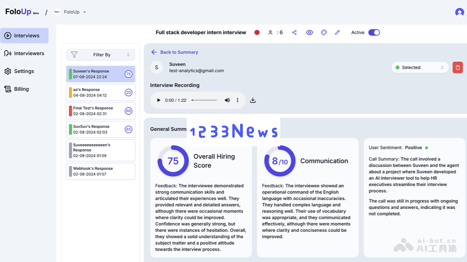Click score badge 65 on SuvSuv's Response
The width and height of the screenshot is (467, 262).
tap(128, 129)
